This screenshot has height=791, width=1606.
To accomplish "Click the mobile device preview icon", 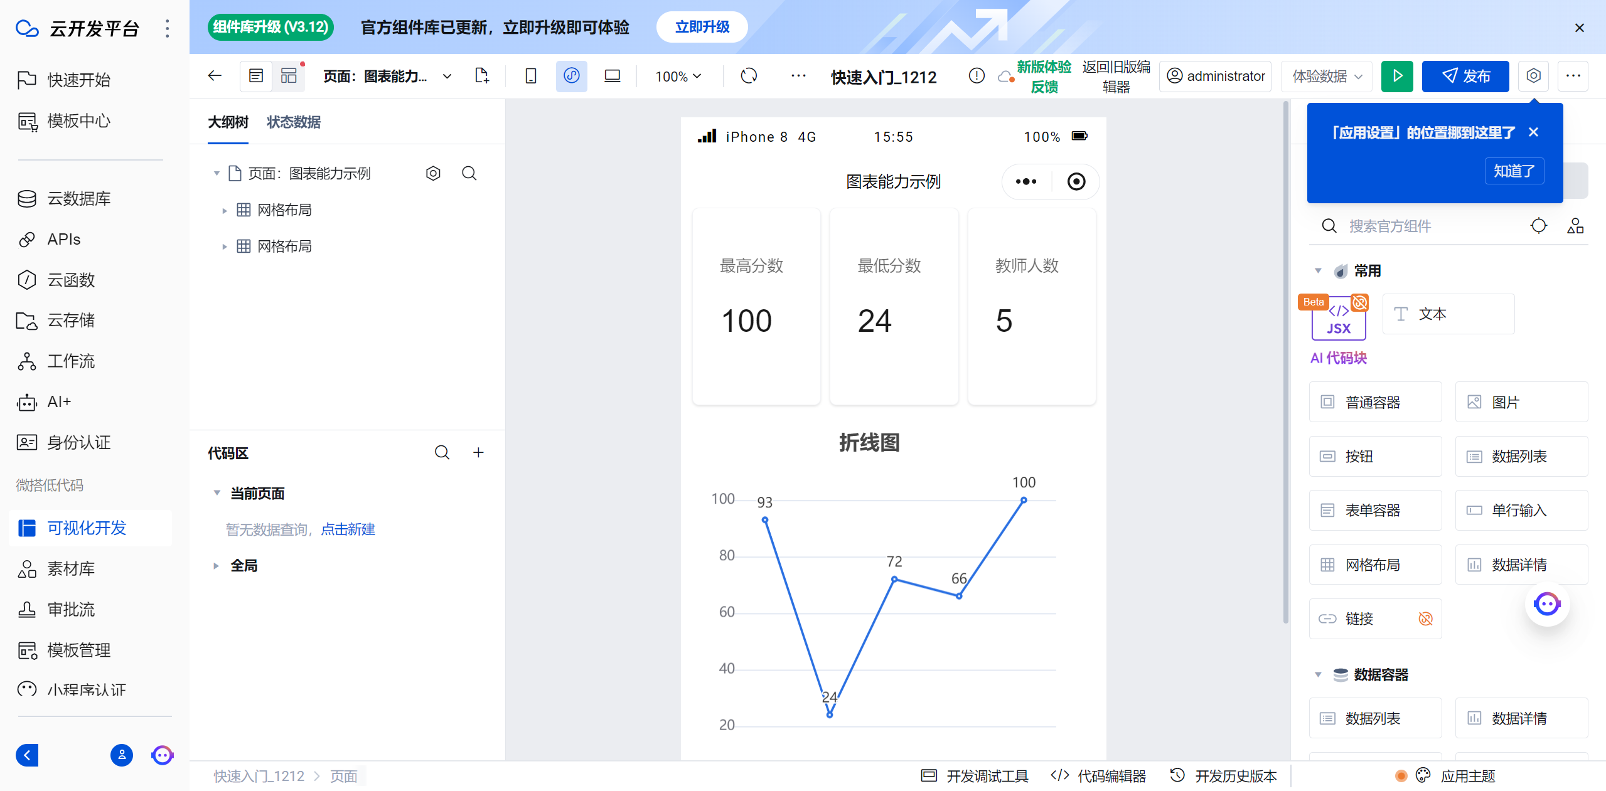I will tap(530, 77).
